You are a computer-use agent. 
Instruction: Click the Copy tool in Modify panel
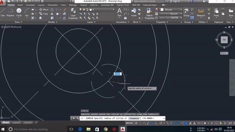[x=44, y=14]
